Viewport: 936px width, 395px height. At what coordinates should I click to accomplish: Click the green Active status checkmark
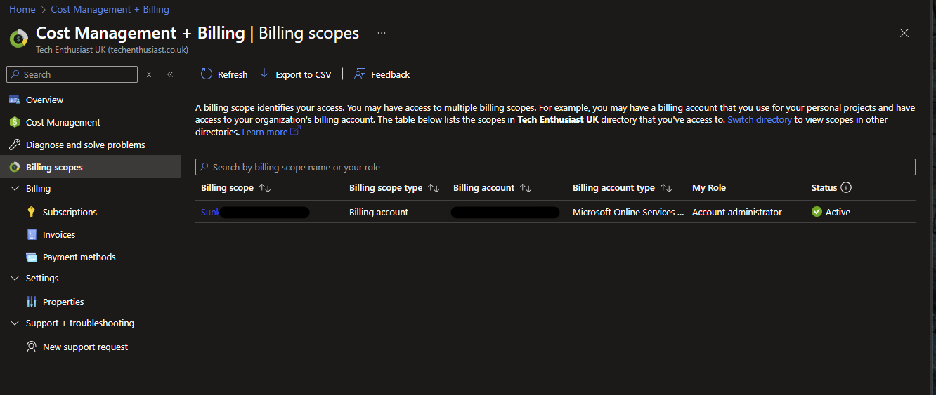pyautogui.click(x=817, y=211)
